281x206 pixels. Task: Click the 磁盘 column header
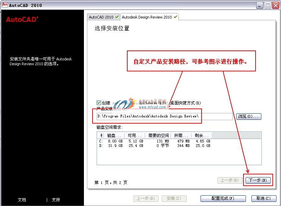tap(114, 136)
